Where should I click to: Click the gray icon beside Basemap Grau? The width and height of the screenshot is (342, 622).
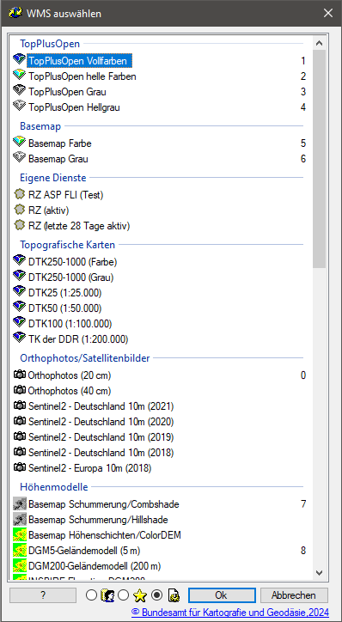tap(19, 158)
